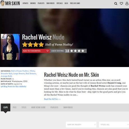Viewport: 129px width, 129px height.
Task: Click the Add to Favorites button
Action: (x=36, y=51)
